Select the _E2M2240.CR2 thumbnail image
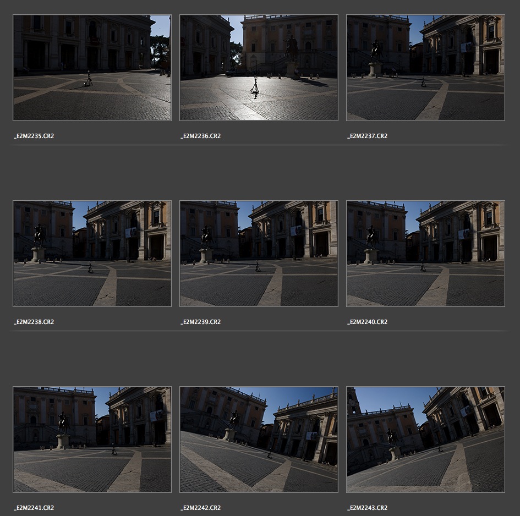Image resolution: width=520 pixels, height=516 pixels. (x=425, y=254)
